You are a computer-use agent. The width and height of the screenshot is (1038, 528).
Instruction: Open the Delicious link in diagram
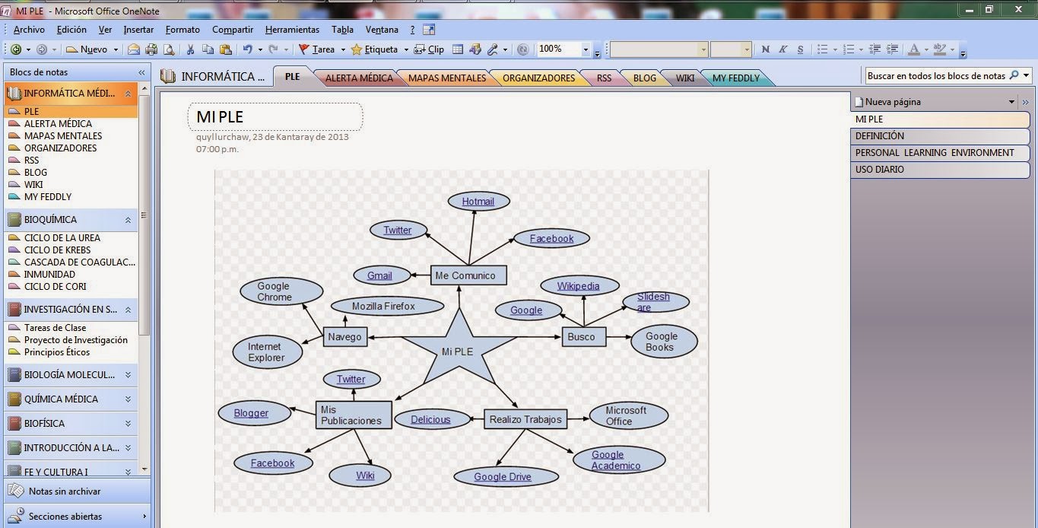coord(430,419)
